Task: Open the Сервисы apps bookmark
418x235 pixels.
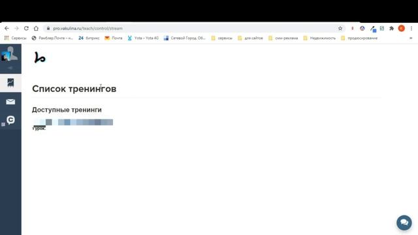Action: pyautogui.click(x=16, y=38)
